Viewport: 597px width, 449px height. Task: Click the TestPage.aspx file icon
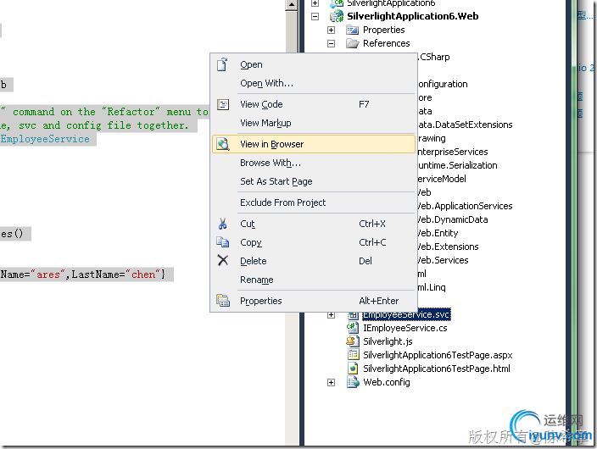[353, 355]
